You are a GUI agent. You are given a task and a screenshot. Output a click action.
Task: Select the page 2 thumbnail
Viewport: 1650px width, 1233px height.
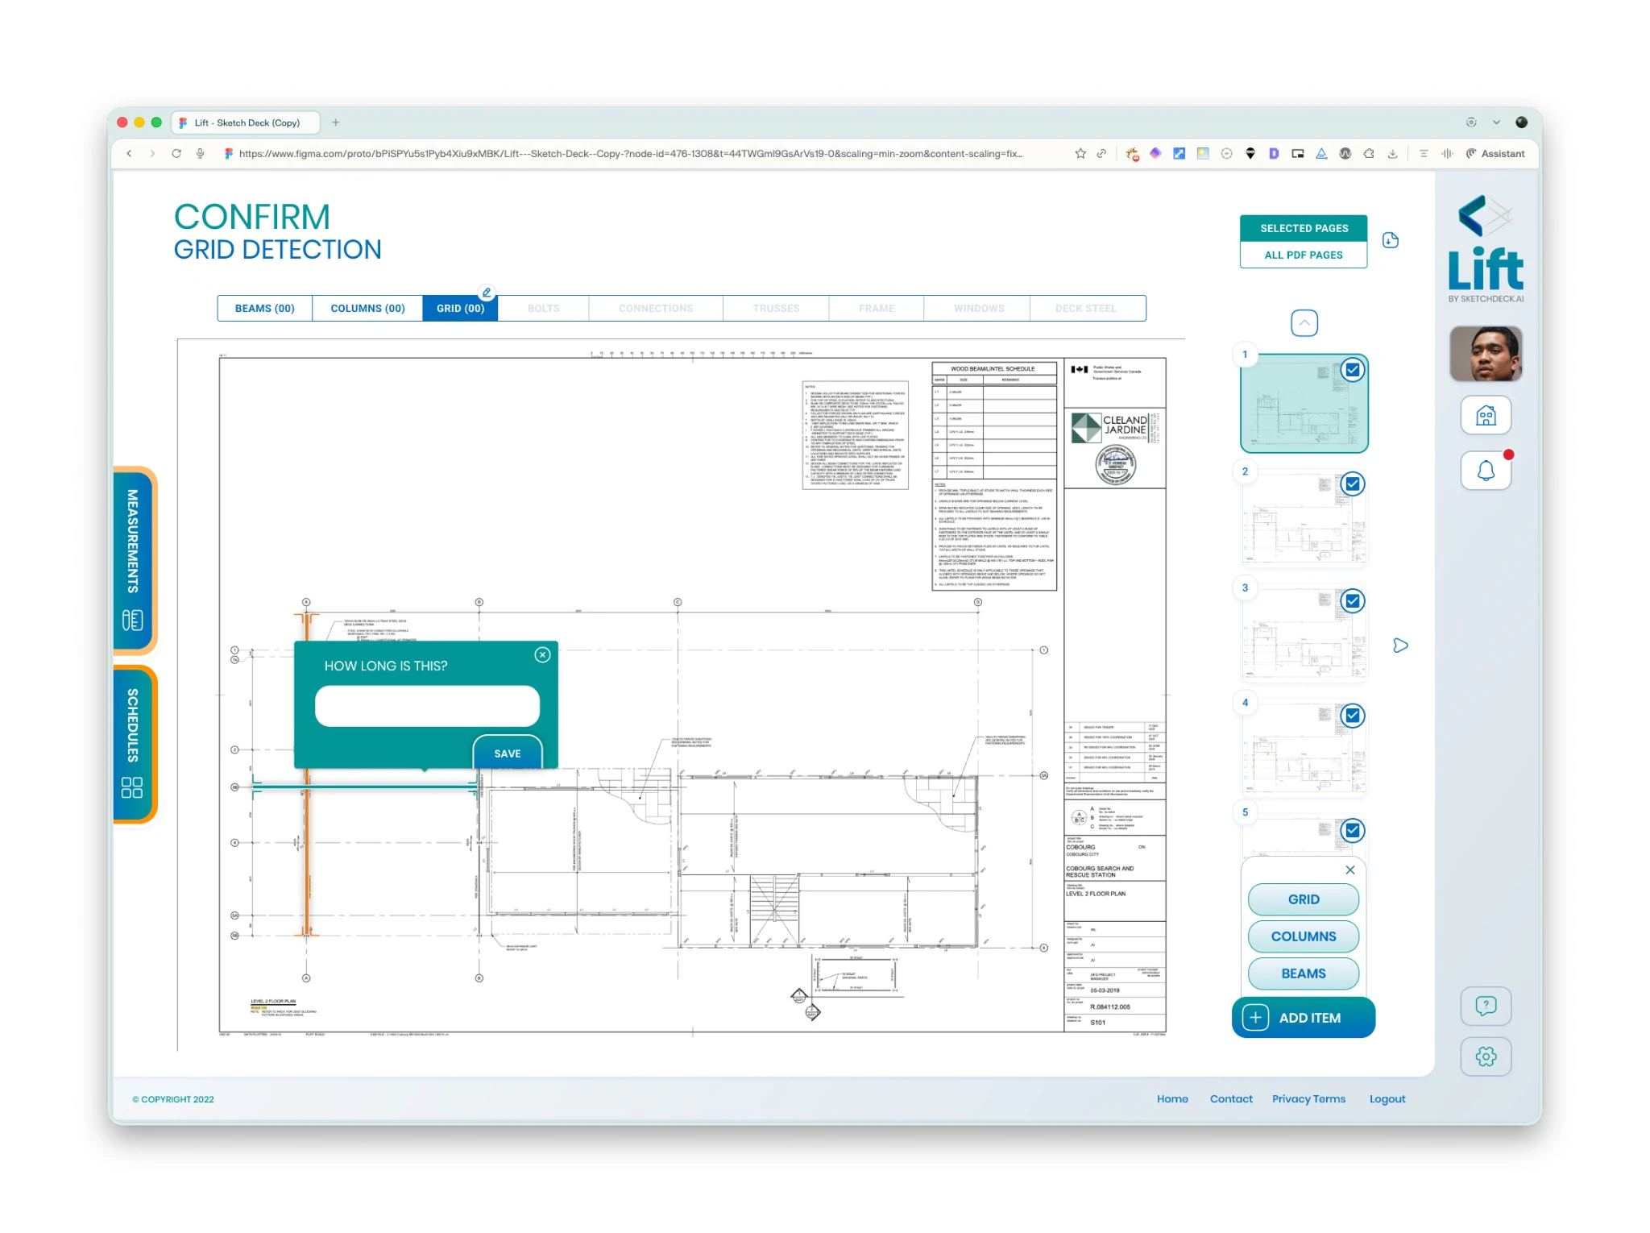(1304, 519)
